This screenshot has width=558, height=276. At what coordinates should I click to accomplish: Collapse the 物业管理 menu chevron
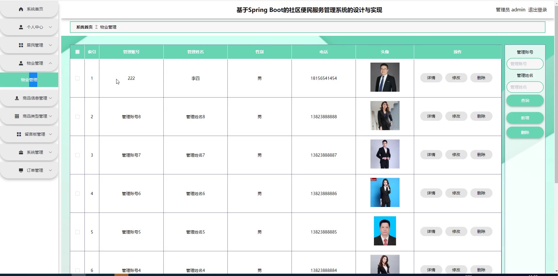click(50, 63)
